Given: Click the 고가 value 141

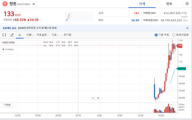Looking at the screenshot, I should [x=136, y=13].
